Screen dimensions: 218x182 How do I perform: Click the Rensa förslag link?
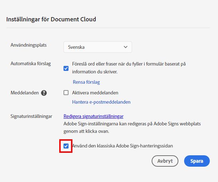pyautogui.click(x=86, y=82)
